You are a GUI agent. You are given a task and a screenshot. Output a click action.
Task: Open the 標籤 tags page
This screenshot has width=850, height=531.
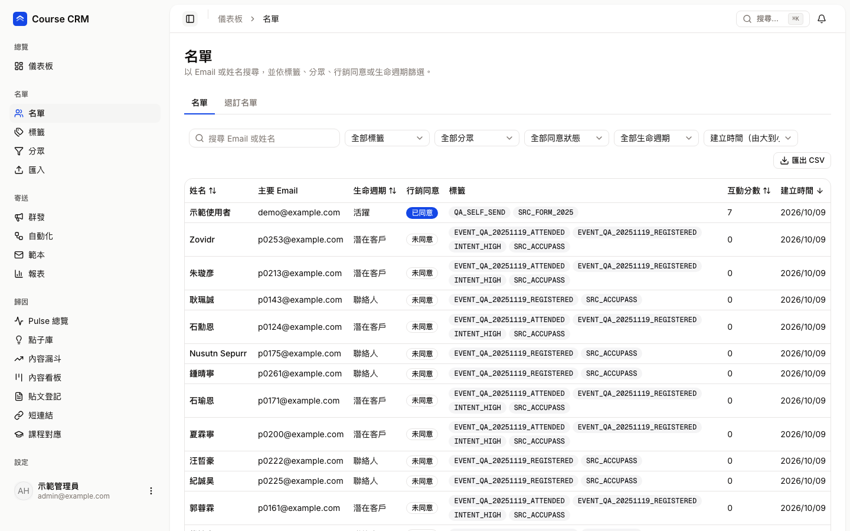[x=85, y=132]
